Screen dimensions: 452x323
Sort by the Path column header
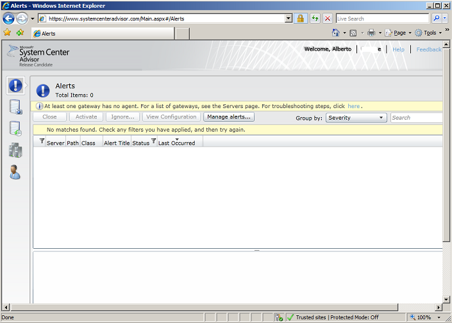tap(72, 143)
